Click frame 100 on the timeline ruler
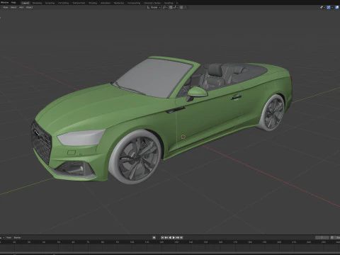340x255 pixels. (132, 242)
